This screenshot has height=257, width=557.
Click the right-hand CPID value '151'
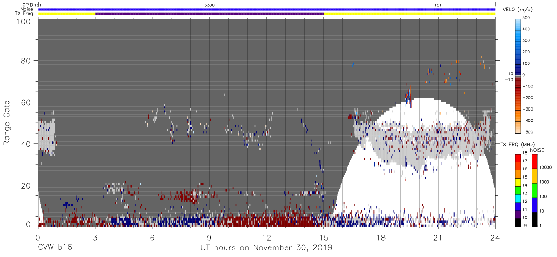438,5
